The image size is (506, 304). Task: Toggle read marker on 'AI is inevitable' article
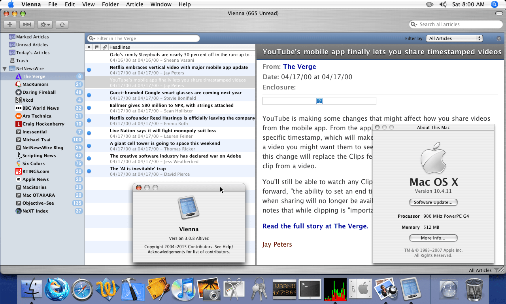tap(89, 171)
